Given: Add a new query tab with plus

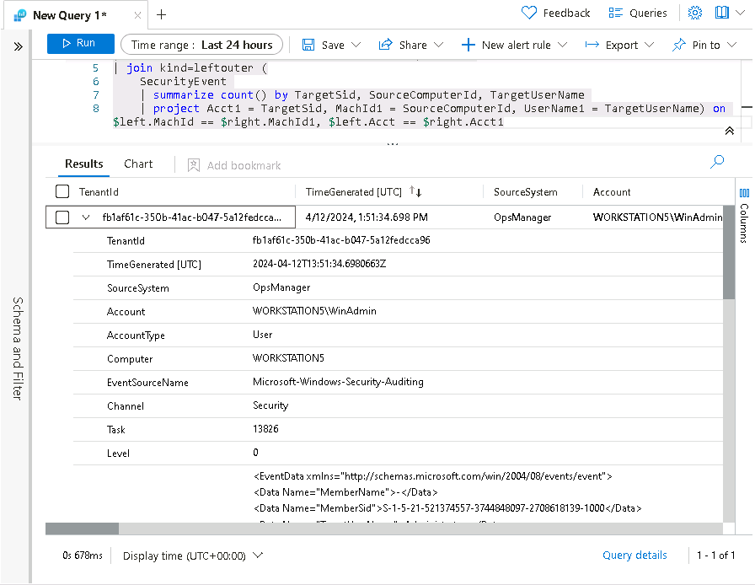Looking at the screenshot, I should tap(161, 15).
